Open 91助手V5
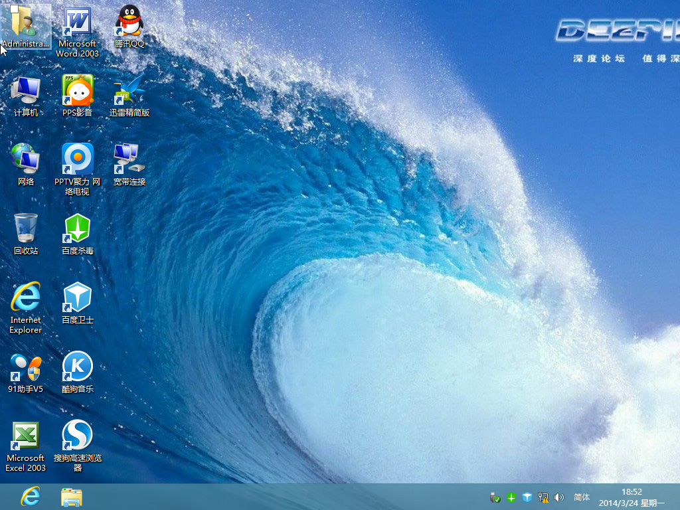Viewport: 680px width, 510px height. [x=26, y=367]
